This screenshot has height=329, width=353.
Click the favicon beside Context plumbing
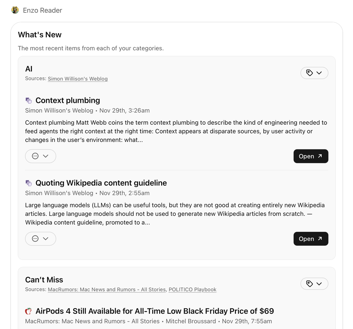coord(29,101)
